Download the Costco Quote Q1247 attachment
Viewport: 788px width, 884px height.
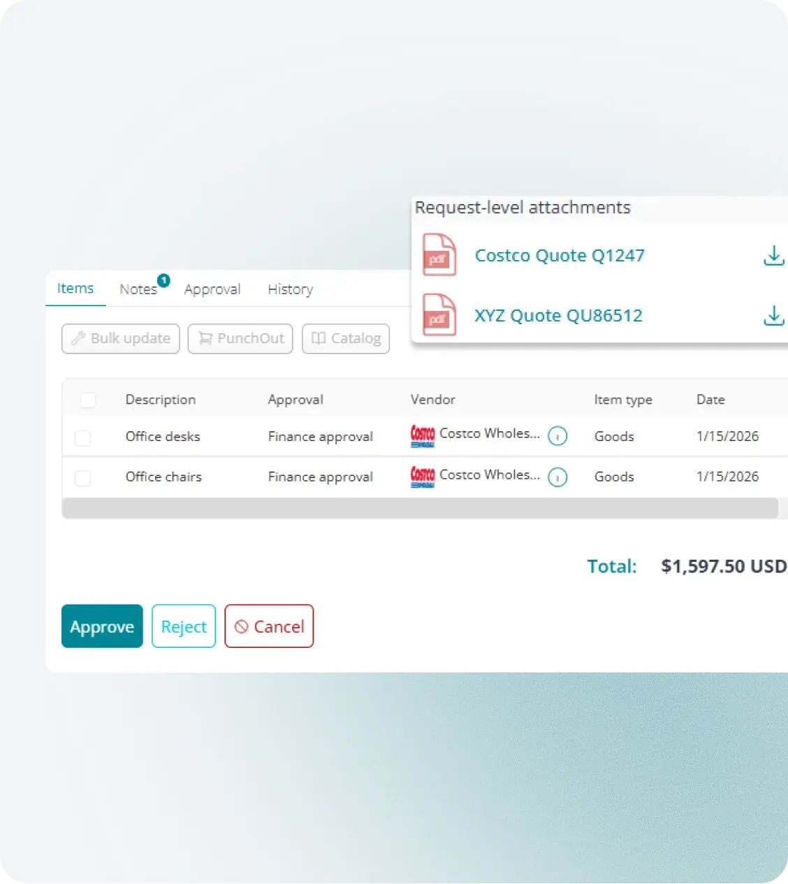click(x=773, y=255)
